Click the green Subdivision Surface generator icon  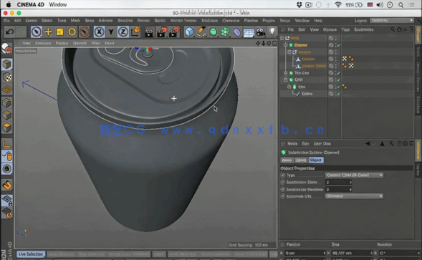click(214, 32)
